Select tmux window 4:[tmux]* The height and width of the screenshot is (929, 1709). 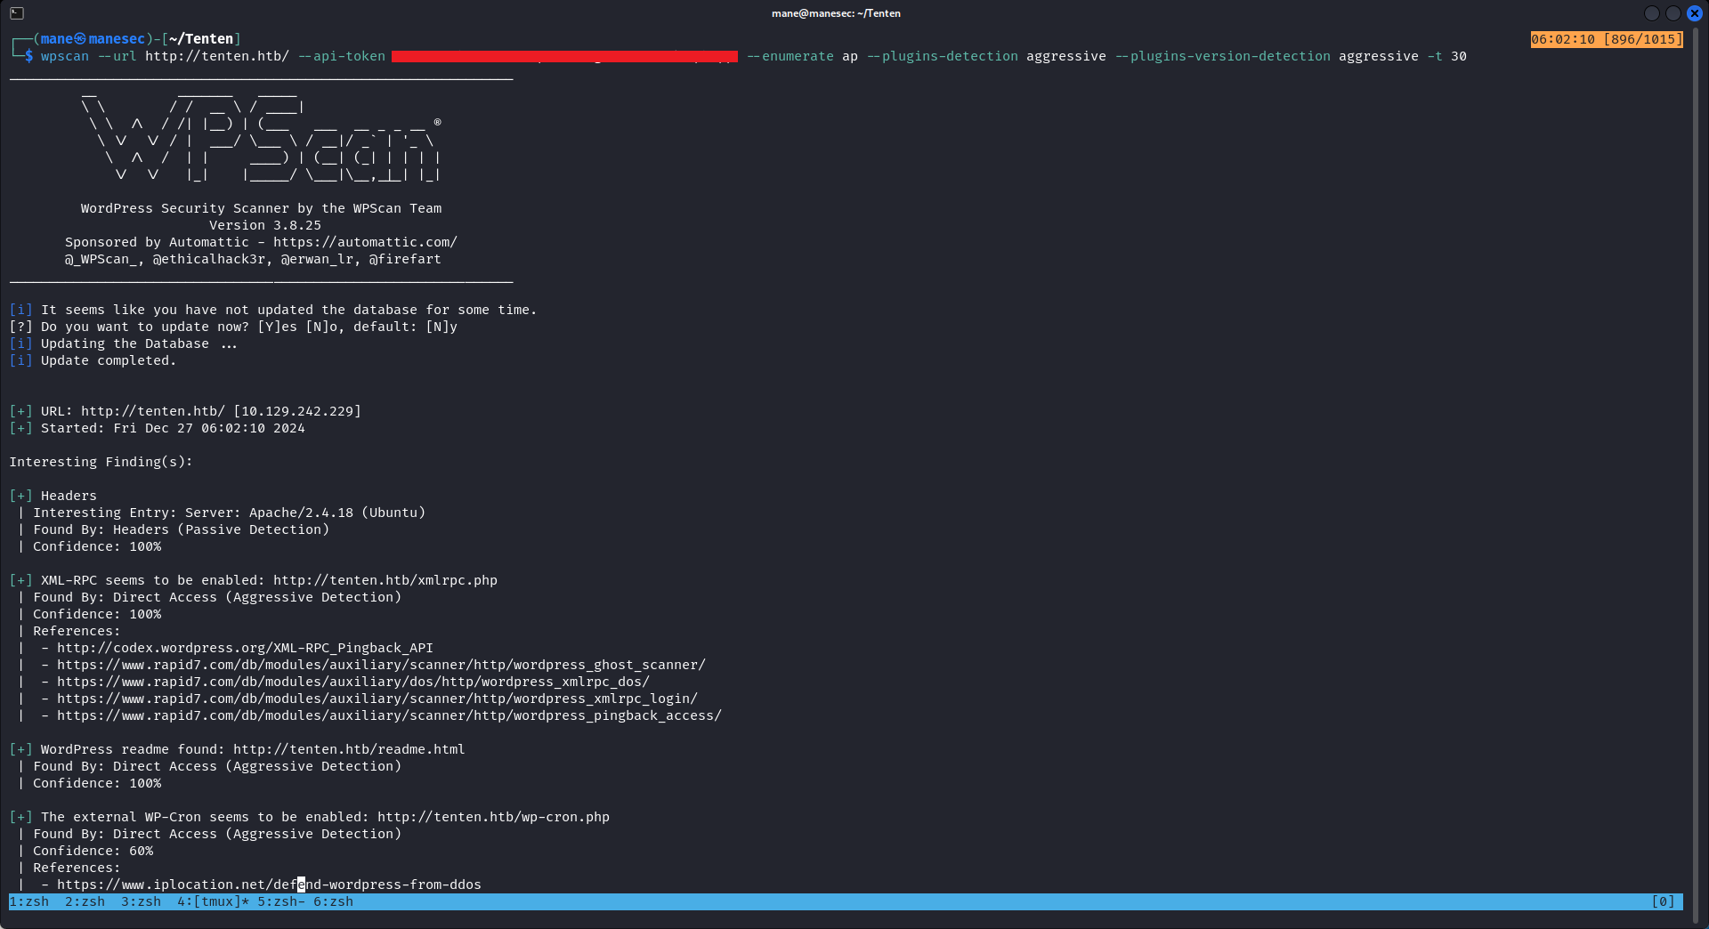click(213, 901)
